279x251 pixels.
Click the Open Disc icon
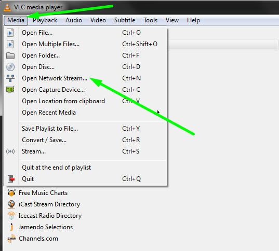click(10, 67)
